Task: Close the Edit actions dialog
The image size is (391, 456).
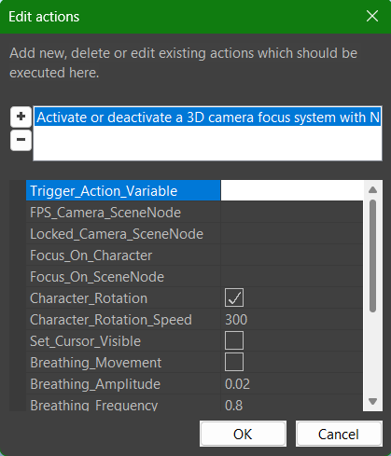Action: pyautogui.click(x=372, y=16)
